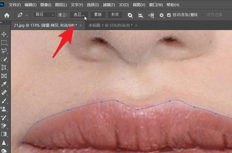Activate the Rectangular Marquee tool
The width and height of the screenshot is (232, 153).
tap(4, 43)
